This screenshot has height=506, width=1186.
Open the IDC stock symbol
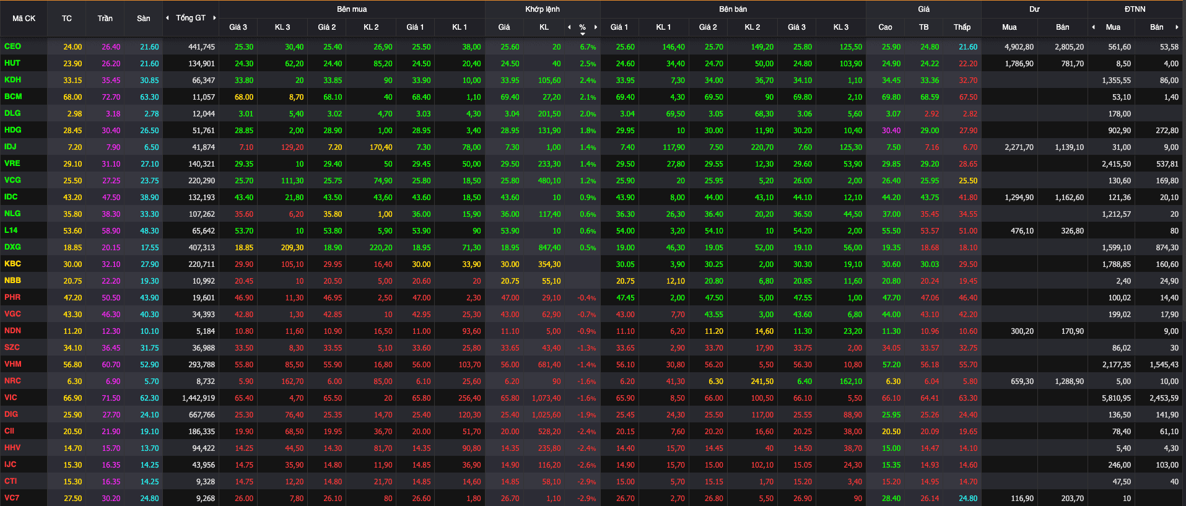pyautogui.click(x=11, y=197)
